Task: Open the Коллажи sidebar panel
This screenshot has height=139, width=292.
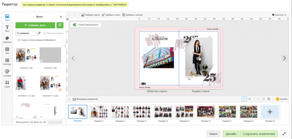Action: (7, 62)
